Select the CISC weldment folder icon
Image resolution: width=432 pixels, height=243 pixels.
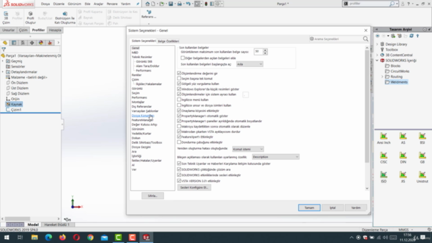(x=383, y=155)
